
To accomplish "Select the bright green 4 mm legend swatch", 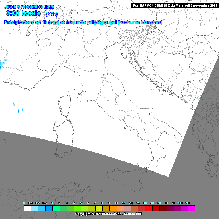I will coord(78,208).
